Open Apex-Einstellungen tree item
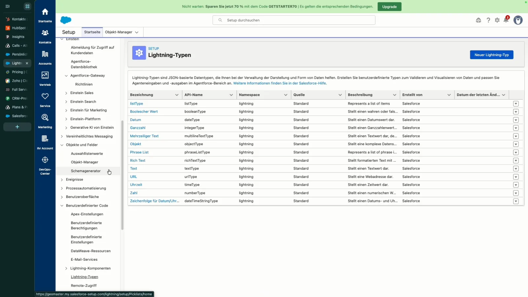The width and height of the screenshot is (528, 297). click(x=87, y=214)
